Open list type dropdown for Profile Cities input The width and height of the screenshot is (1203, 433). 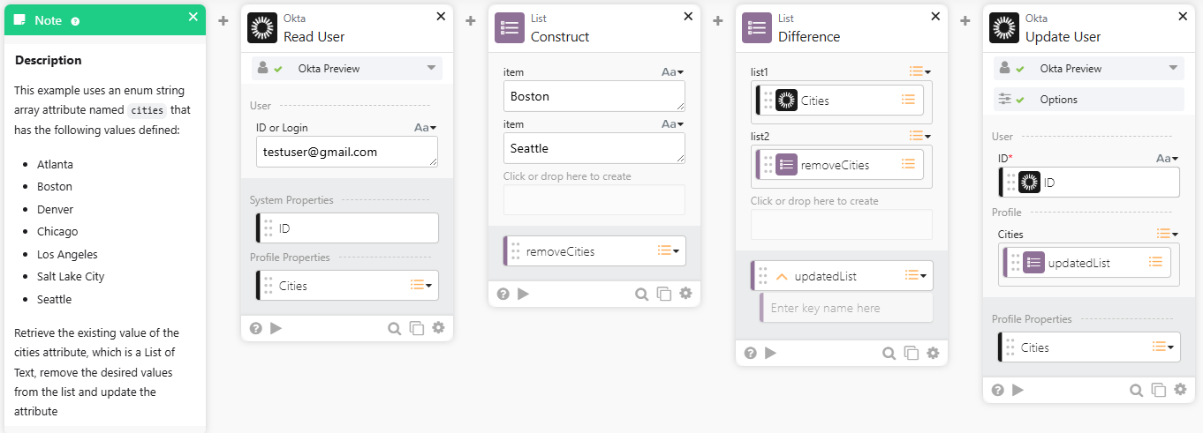[x=1168, y=234]
